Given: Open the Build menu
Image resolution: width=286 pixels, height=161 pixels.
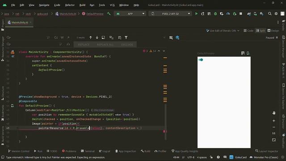Looking at the screenshot, I should coord(82,5).
